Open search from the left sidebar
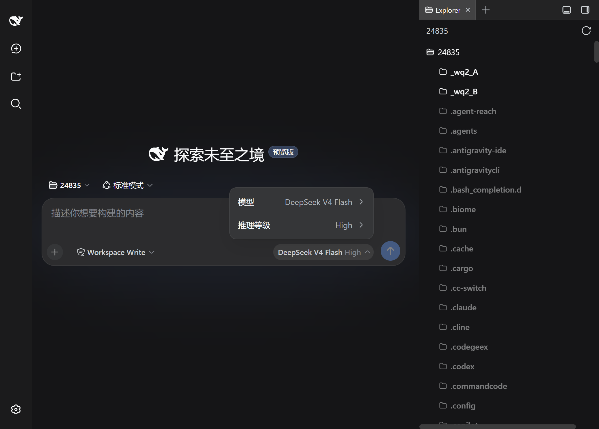Viewport: 599px width, 429px height. [x=16, y=104]
